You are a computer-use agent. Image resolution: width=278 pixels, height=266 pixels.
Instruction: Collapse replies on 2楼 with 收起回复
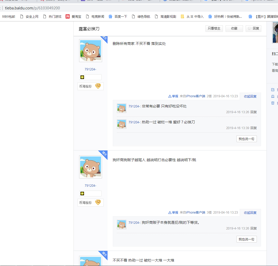[x=250, y=96]
